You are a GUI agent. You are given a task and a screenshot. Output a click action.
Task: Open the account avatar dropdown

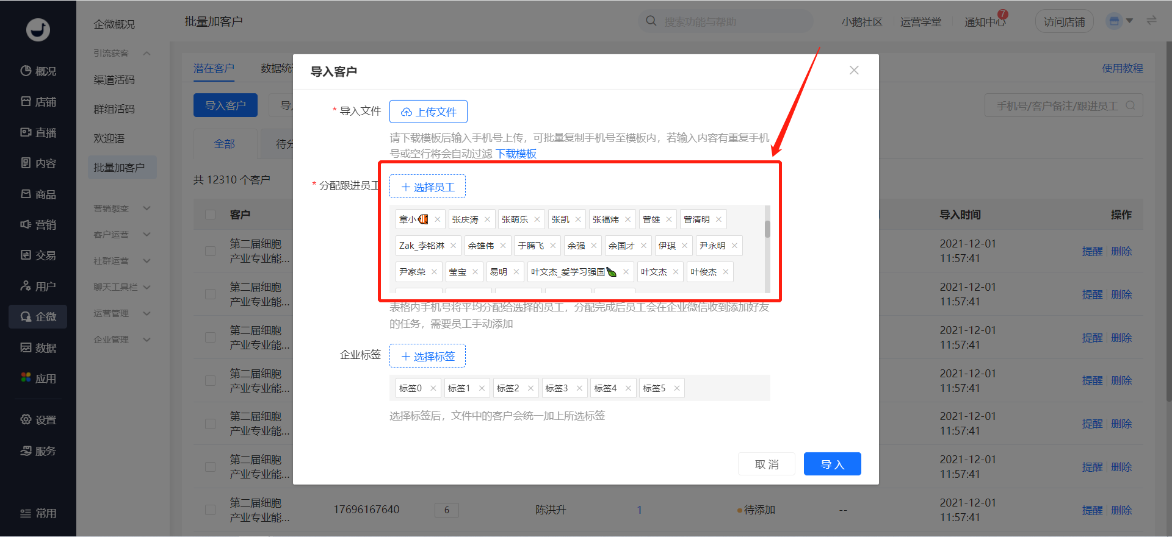pyautogui.click(x=1120, y=21)
